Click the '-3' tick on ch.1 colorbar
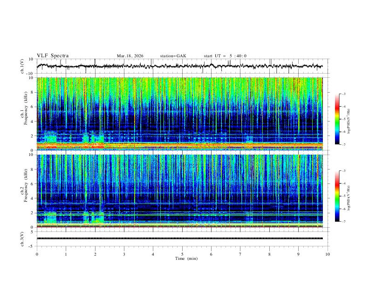The width and height of the screenshot is (369, 285). [x=343, y=94]
